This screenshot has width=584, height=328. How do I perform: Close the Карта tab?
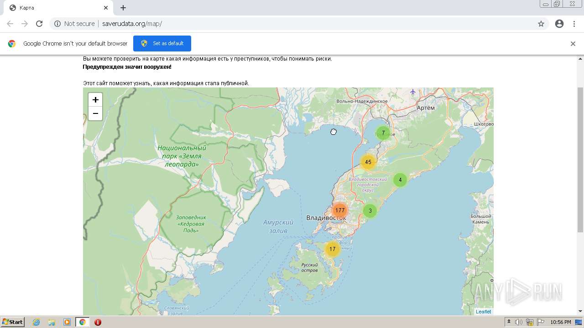pos(106,8)
